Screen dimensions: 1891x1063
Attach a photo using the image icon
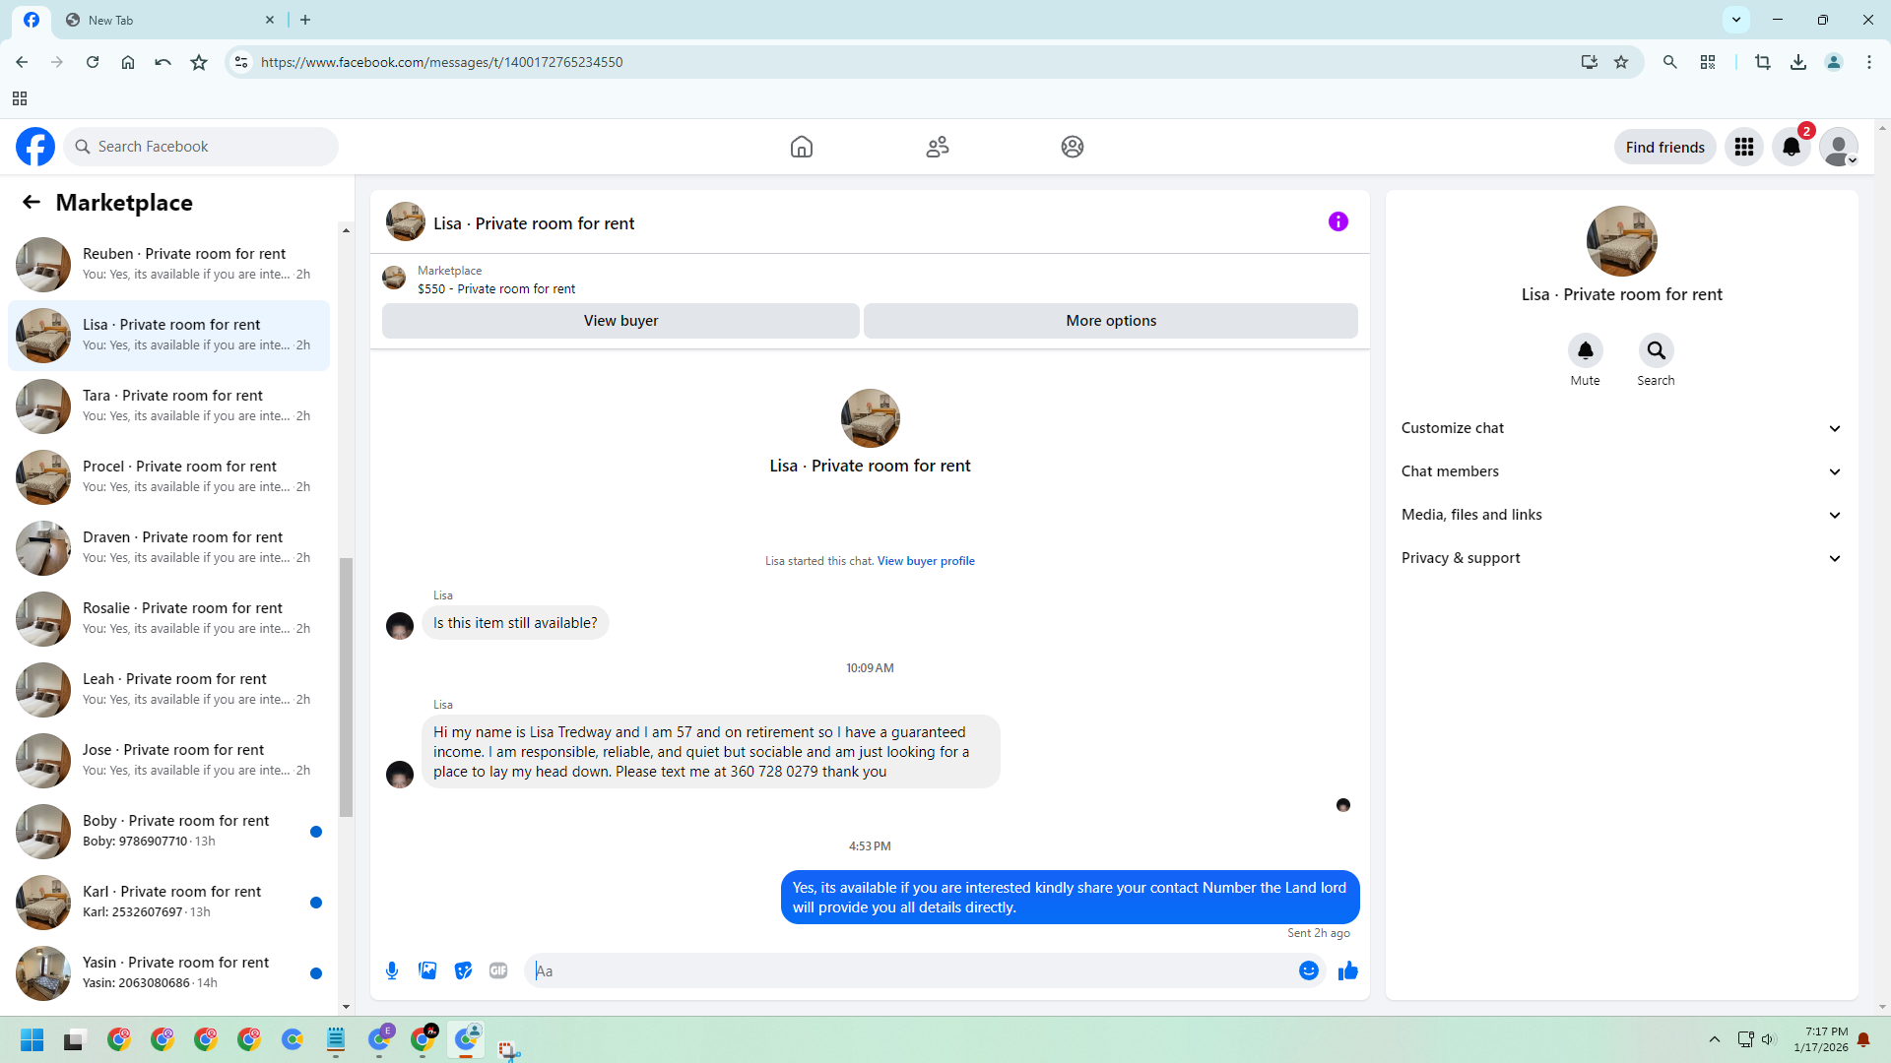(x=427, y=970)
